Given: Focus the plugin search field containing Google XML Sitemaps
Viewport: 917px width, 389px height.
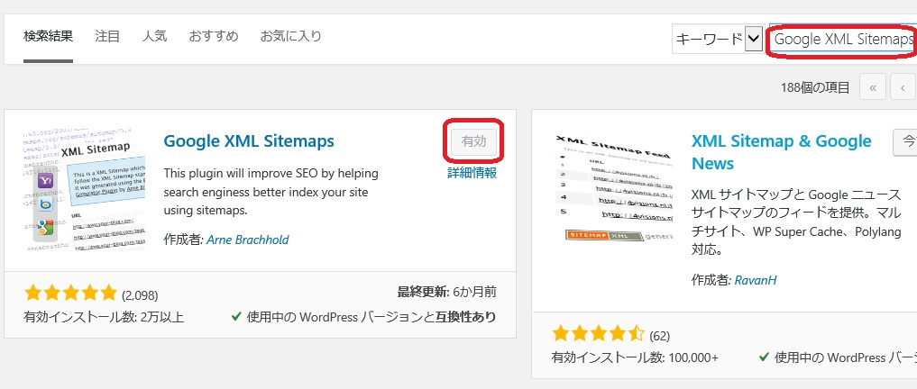Looking at the screenshot, I should click(x=843, y=39).
